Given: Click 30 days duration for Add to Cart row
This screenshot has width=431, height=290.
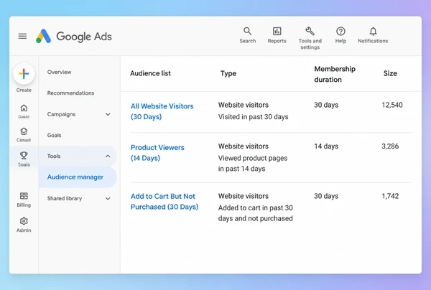Looking at the screenshot, I should [x=326, y=196].
